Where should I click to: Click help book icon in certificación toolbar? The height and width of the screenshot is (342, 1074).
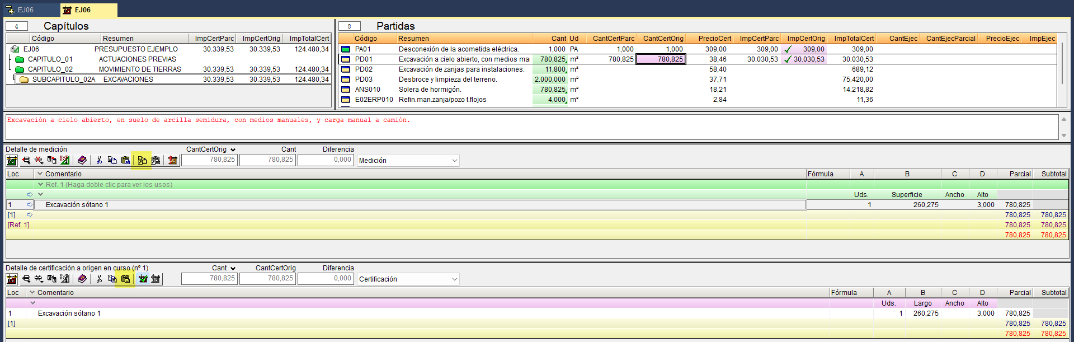[x=82, y=279]
